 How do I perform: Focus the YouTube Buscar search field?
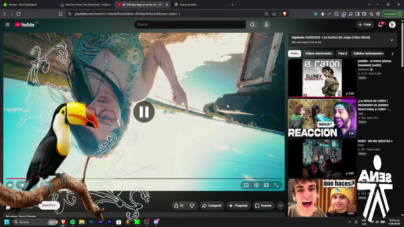[190, 25]
